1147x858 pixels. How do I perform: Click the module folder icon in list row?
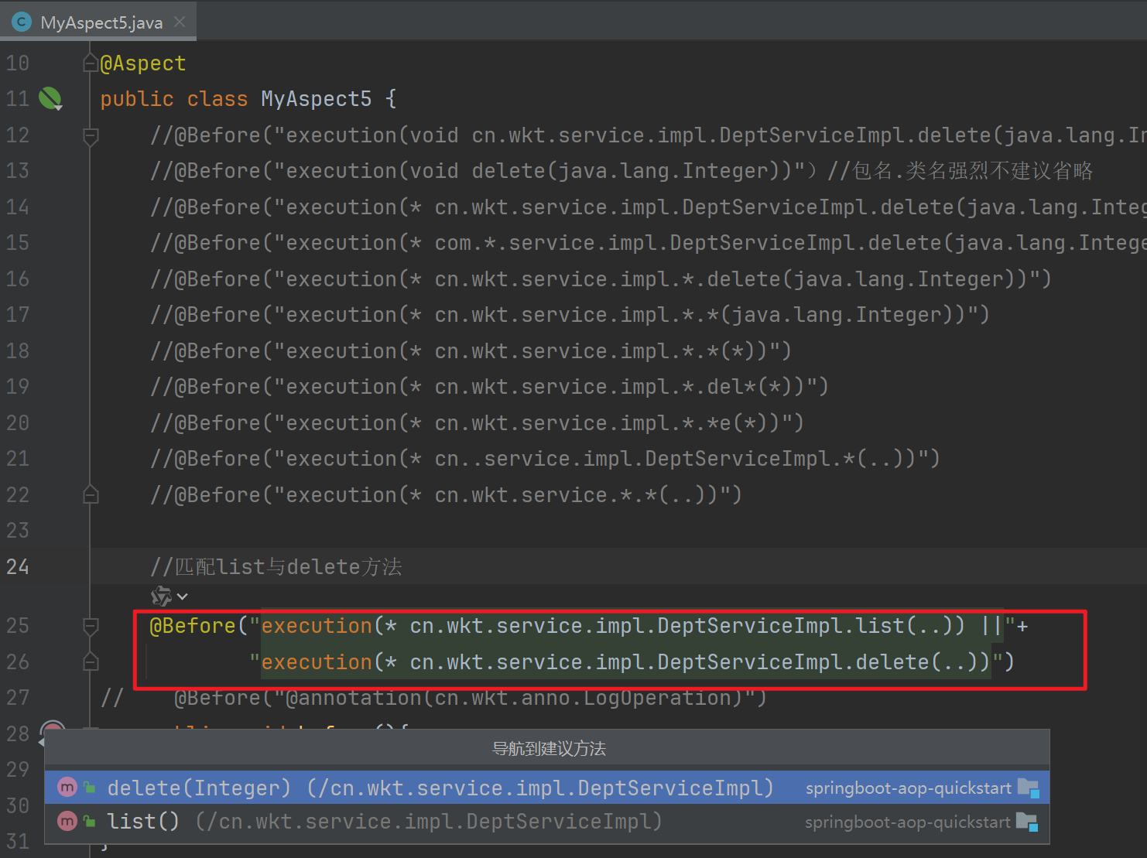click(1026, 822)
